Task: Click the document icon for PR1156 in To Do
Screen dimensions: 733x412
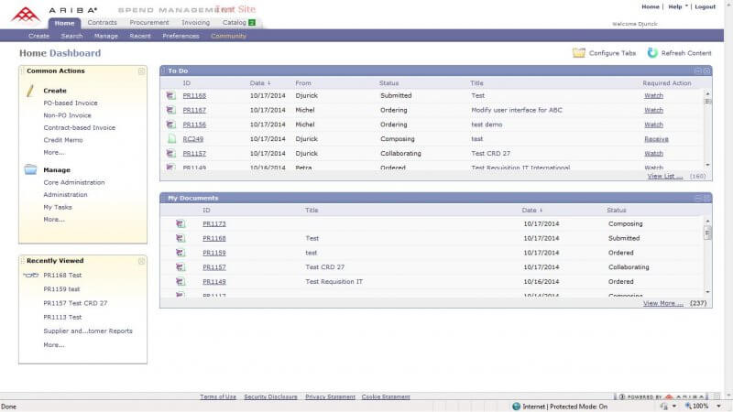Action: coord(170,125)
